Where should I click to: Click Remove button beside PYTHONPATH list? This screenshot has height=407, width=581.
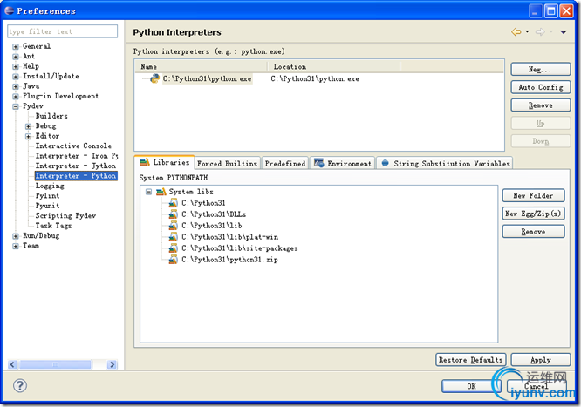[533, 232]
